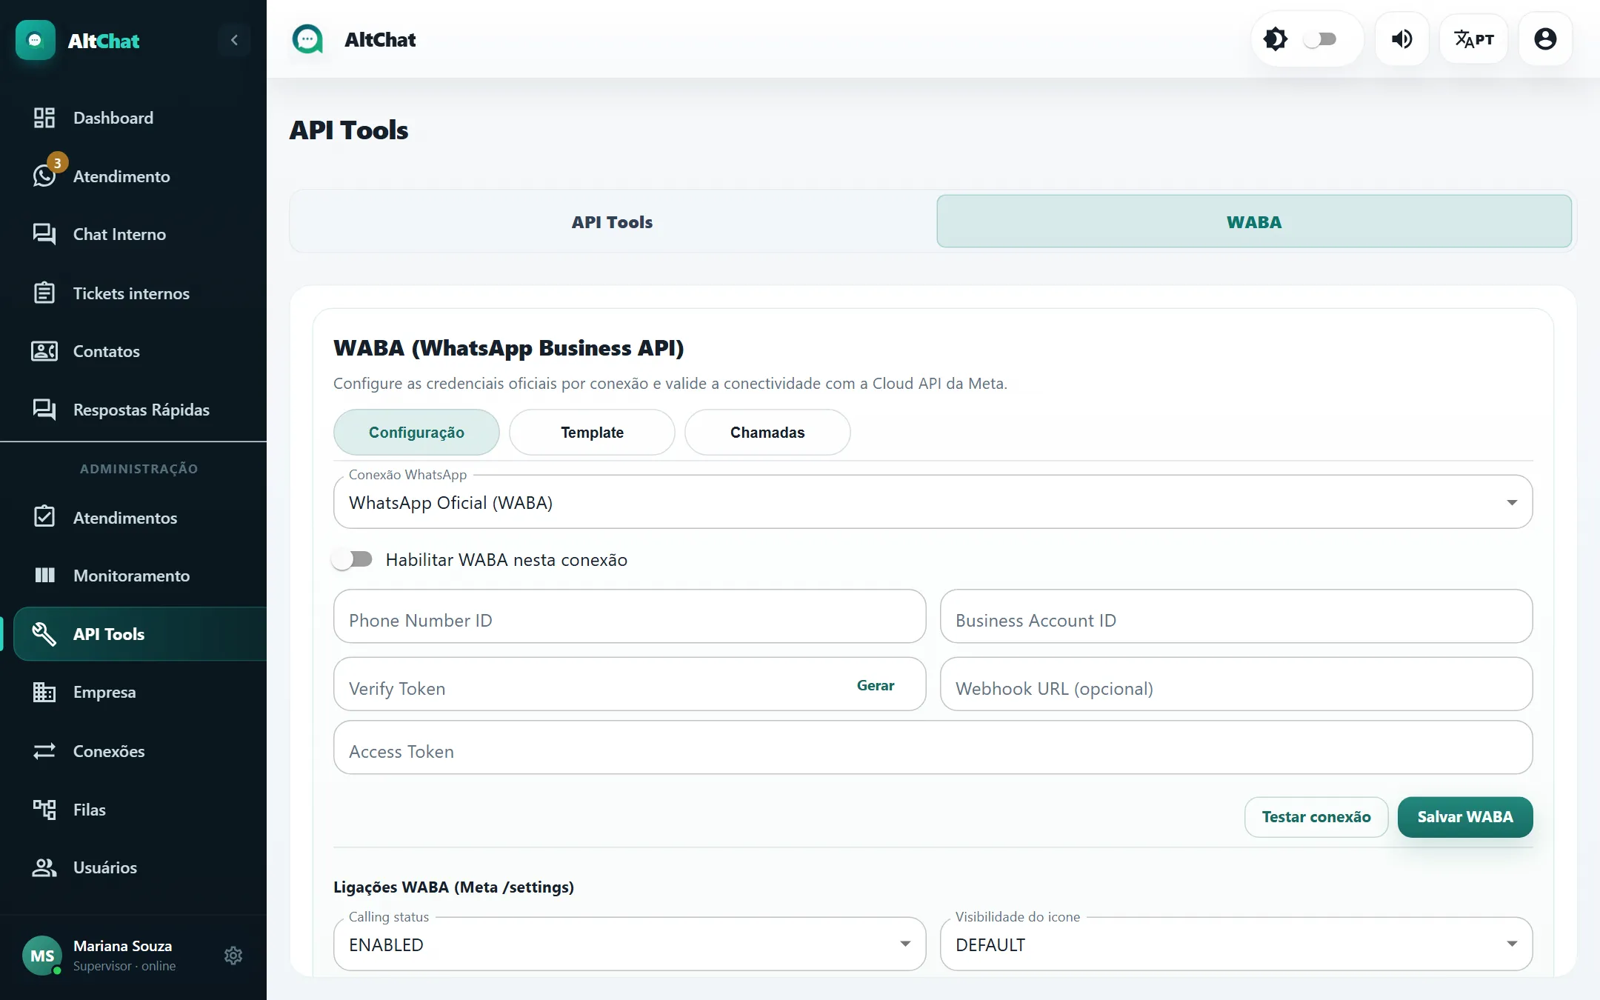The width and height of the screenshot is (1600, 1000).
Task: Open the Empresa building icon
Action: 44,692
